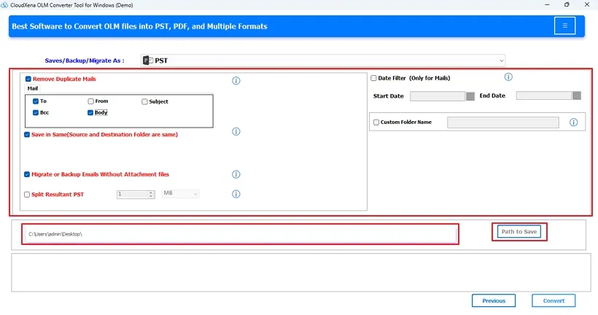Click the Path to Save button
Viewport: 598px width, 315px height.
click(519, 232)
